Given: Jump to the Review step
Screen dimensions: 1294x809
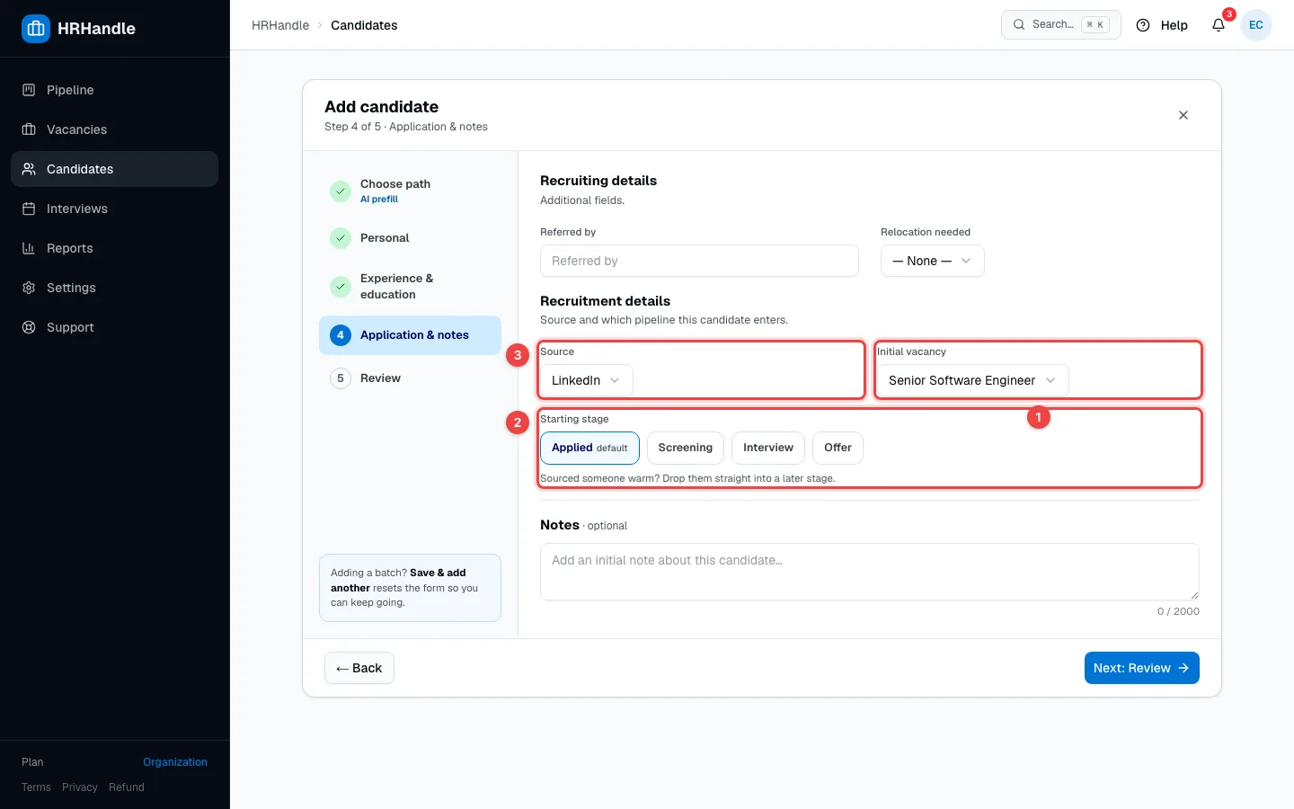Looking at the screenshot, I should point(410,378).
